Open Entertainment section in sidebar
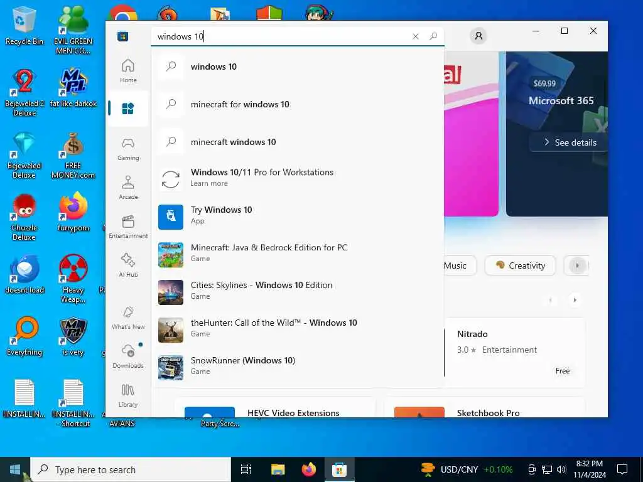 [128, 227]
